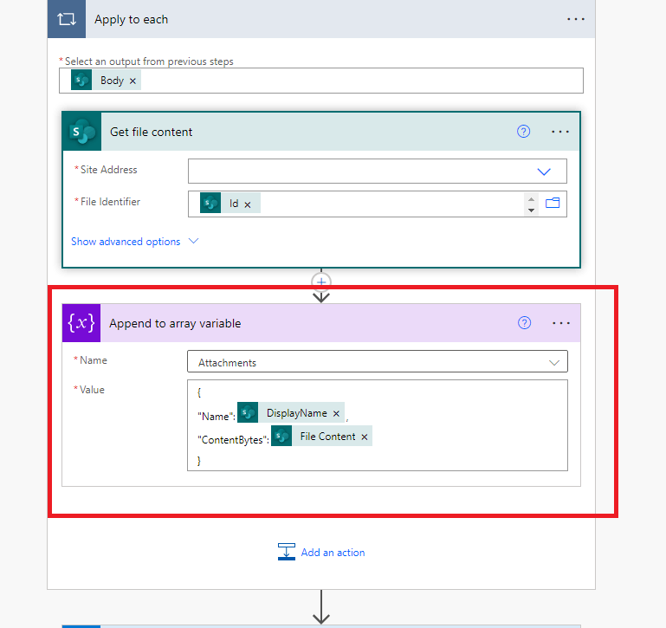Open the File Identifier folder picker

[553, 203]
